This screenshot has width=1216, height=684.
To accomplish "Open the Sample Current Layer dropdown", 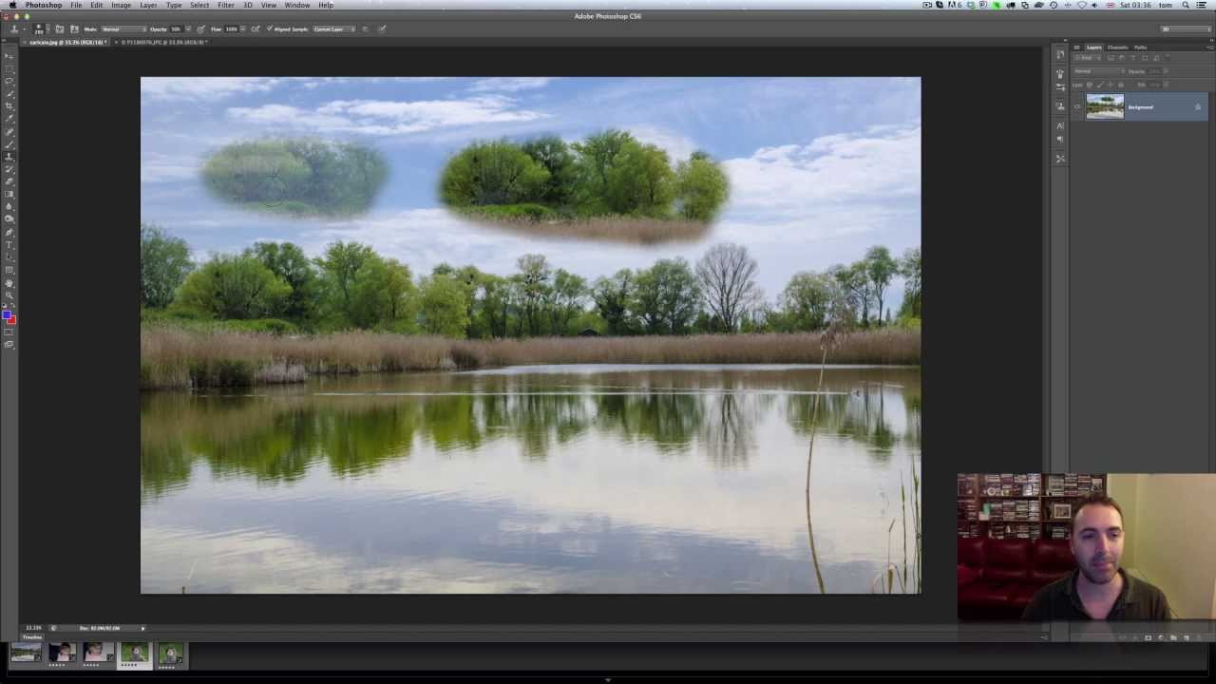I will [x=334, y=28].
